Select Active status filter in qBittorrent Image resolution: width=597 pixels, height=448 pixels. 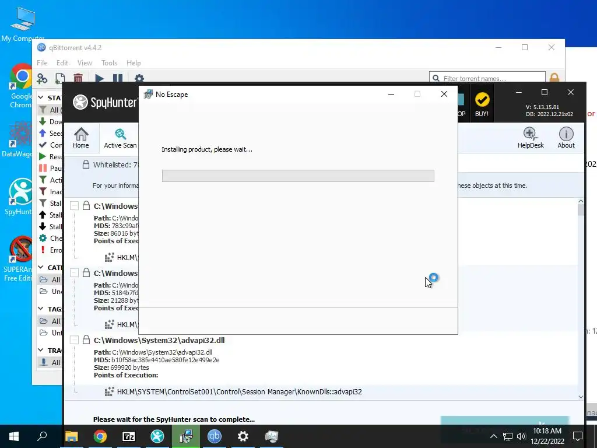tap(50, 180)
